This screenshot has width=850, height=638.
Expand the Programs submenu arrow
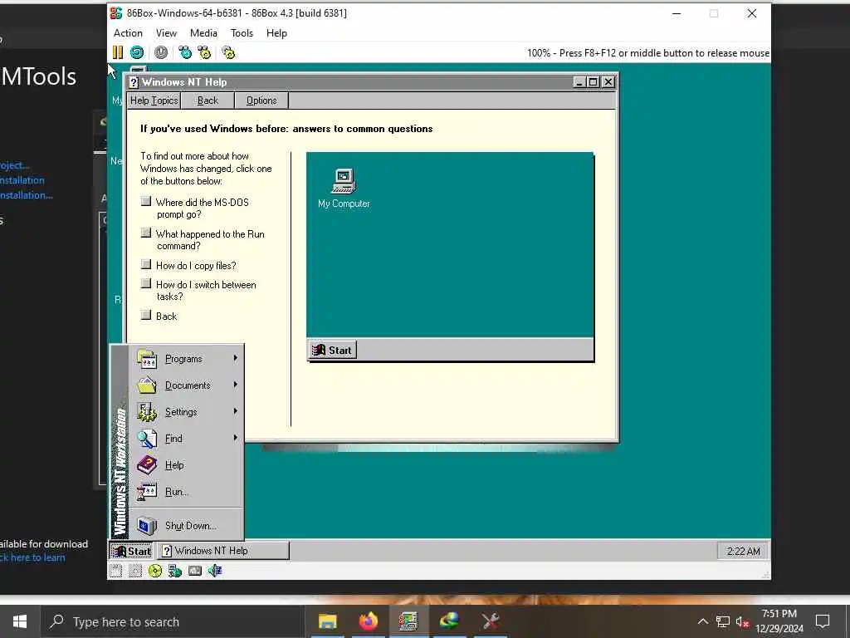click(x=235, y=358)
